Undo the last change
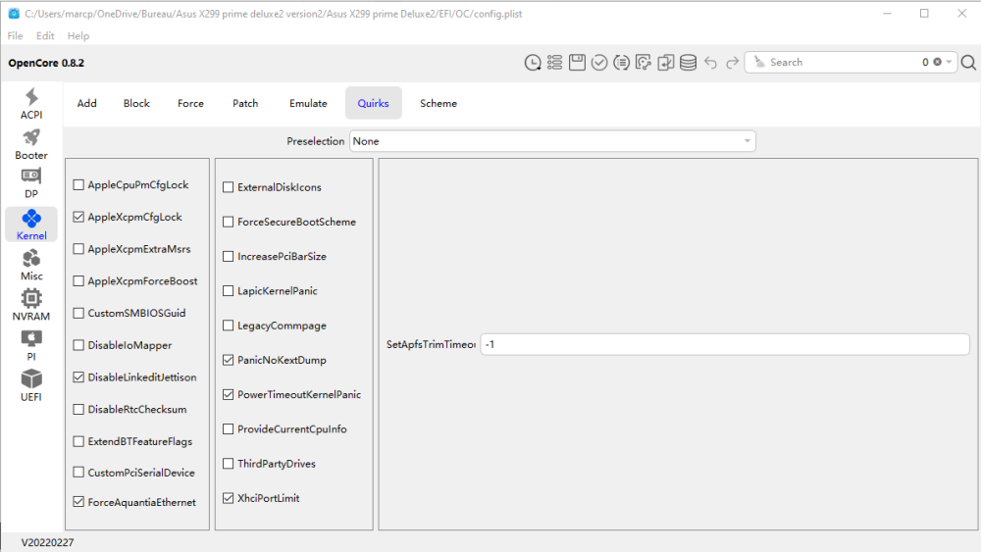 [710, 63]
